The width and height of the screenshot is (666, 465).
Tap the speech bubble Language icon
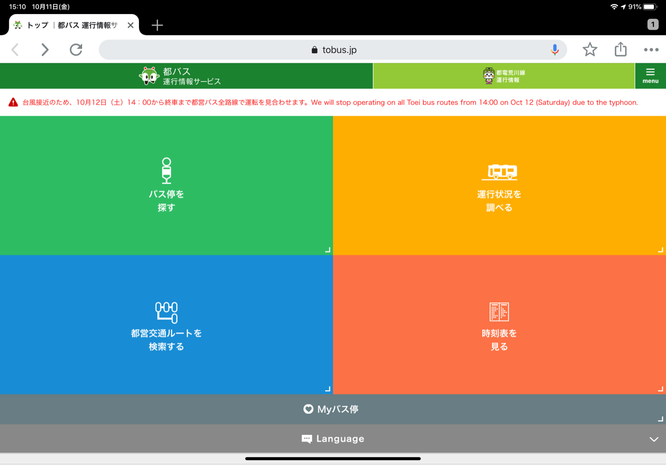click(307, 440)
